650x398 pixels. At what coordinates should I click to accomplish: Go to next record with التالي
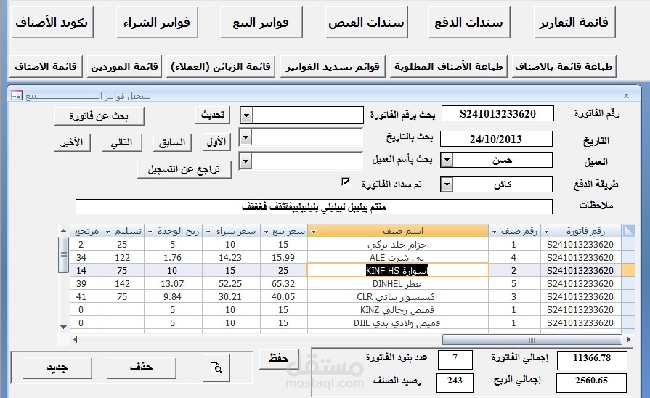[122, 142]
